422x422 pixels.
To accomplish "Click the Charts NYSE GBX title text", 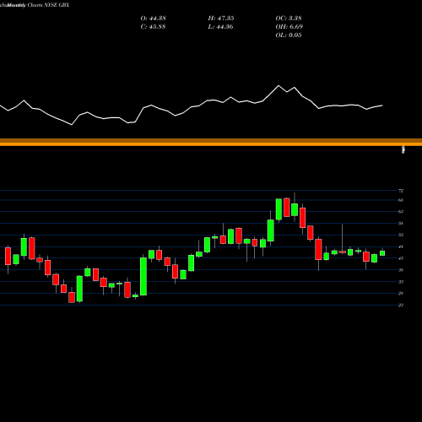I will pyautogui.click(x=48, y=5).
